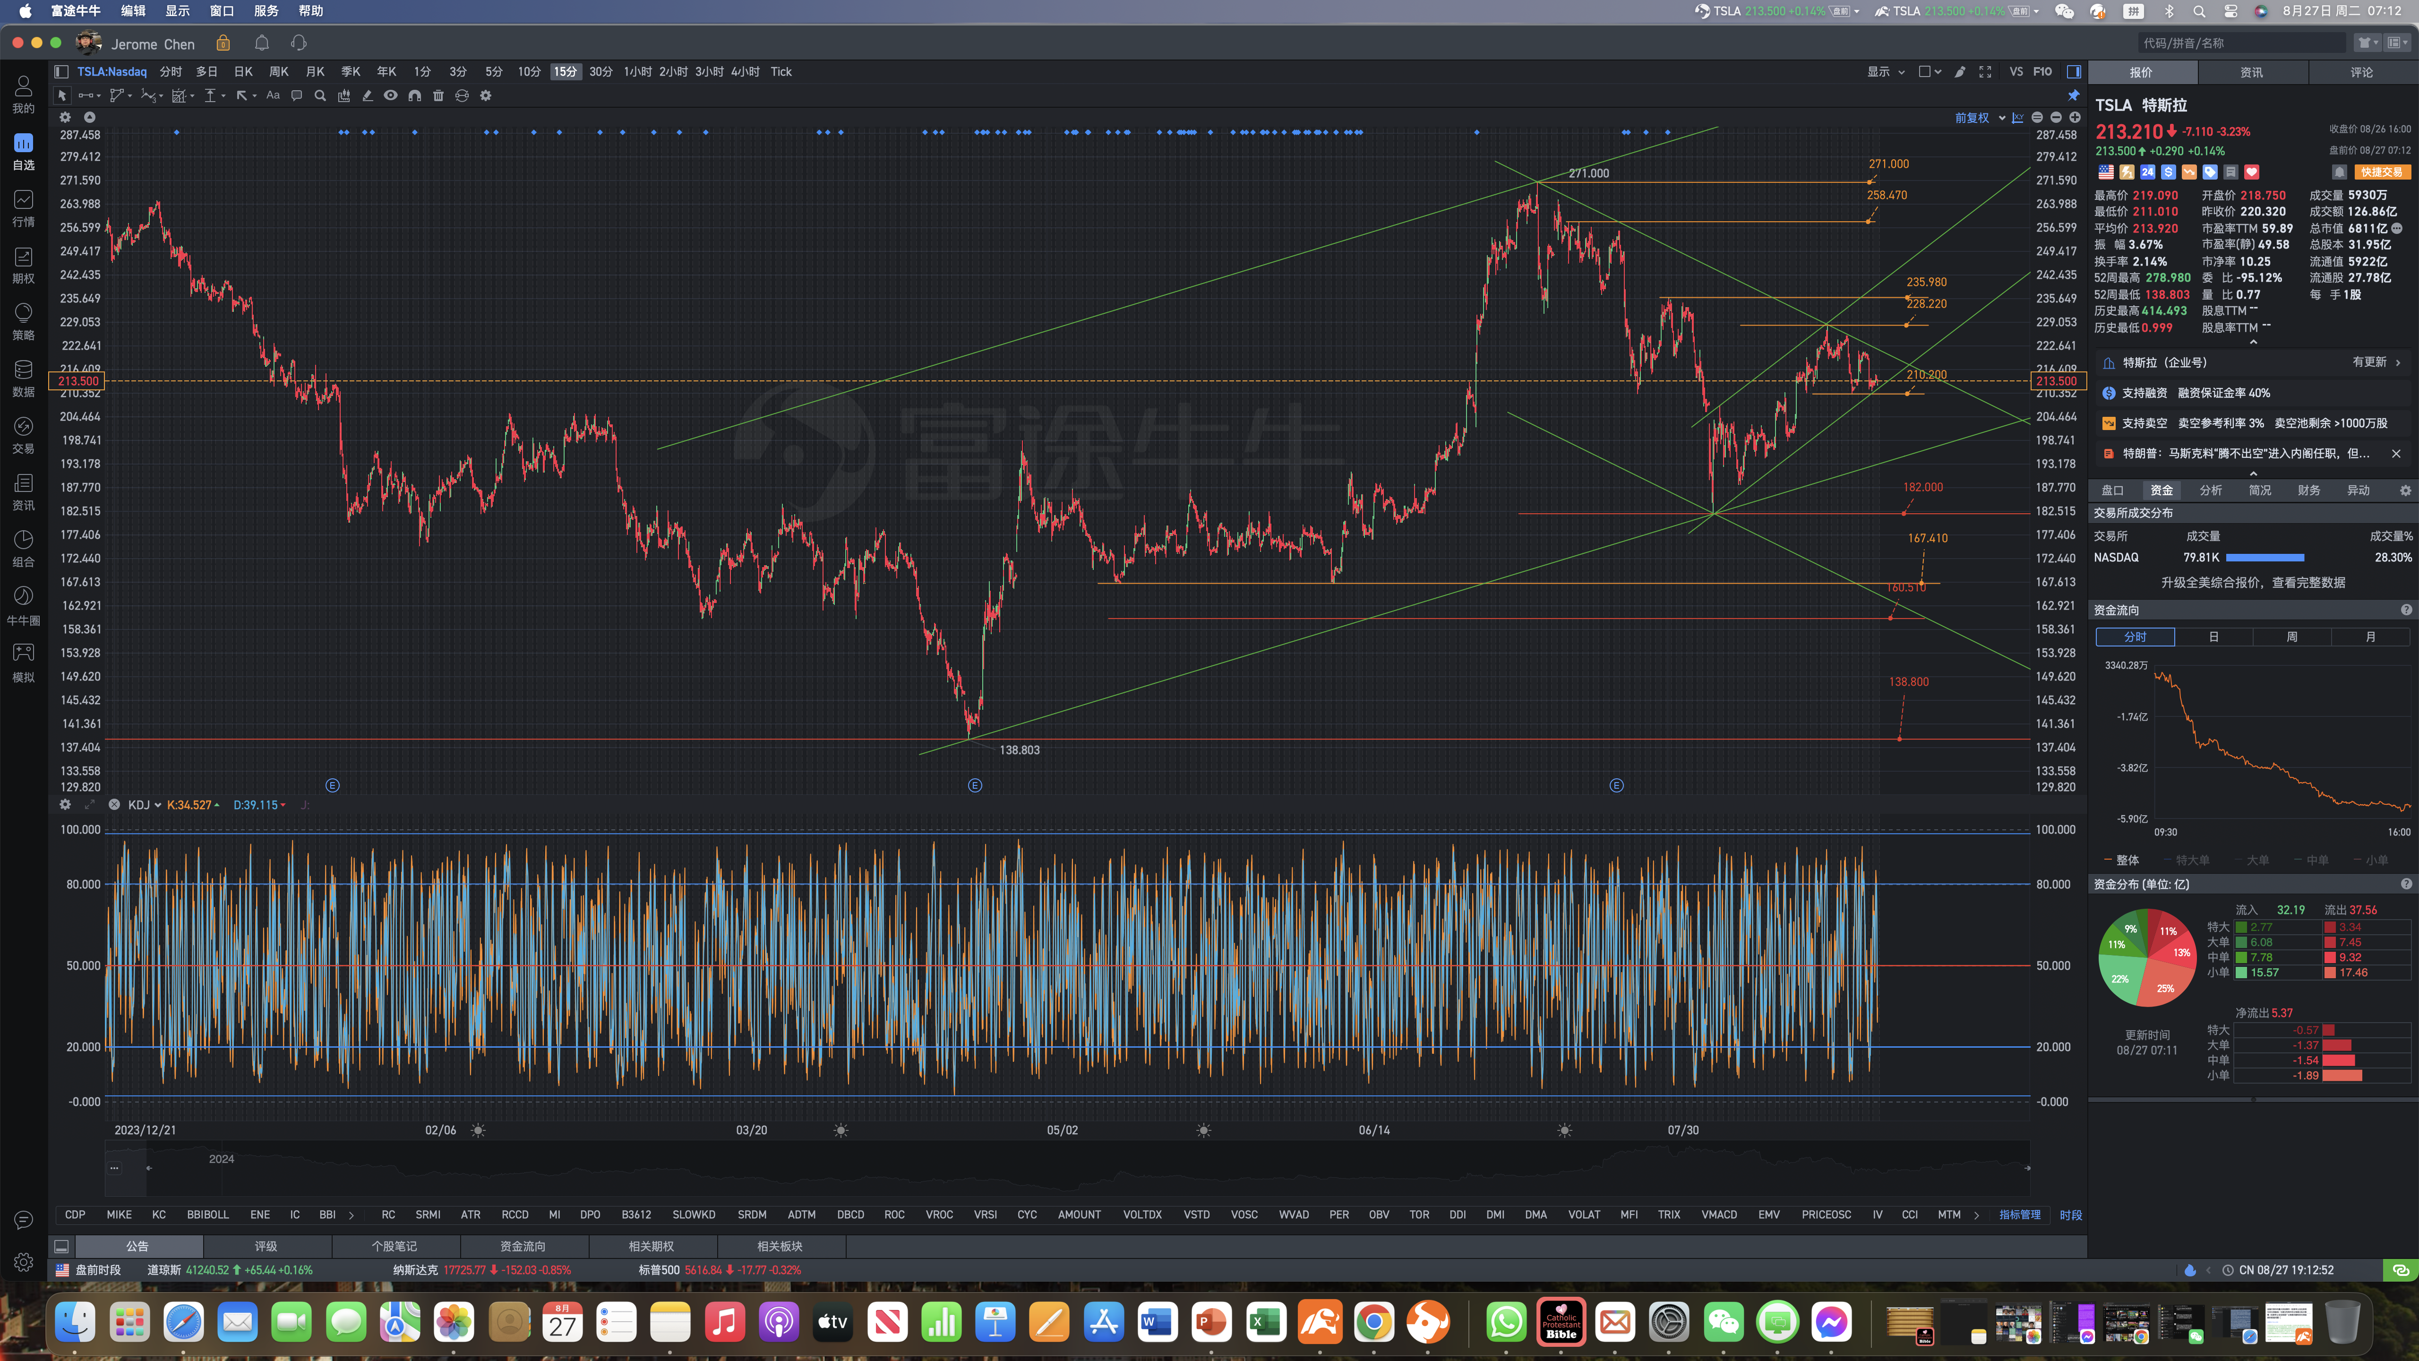
Task: Open 行情 in the left sidebar
Action: tap(24, 208)
